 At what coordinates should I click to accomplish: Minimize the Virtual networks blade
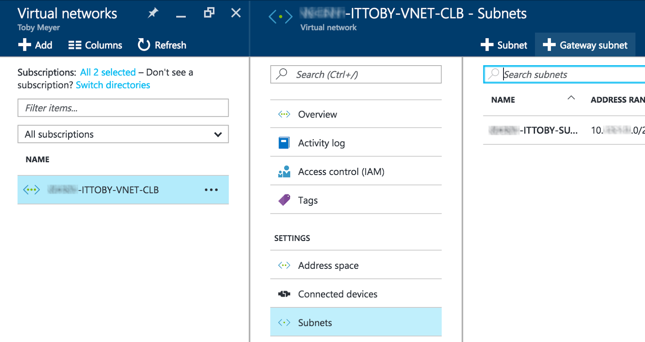click(x=181, y=16)
